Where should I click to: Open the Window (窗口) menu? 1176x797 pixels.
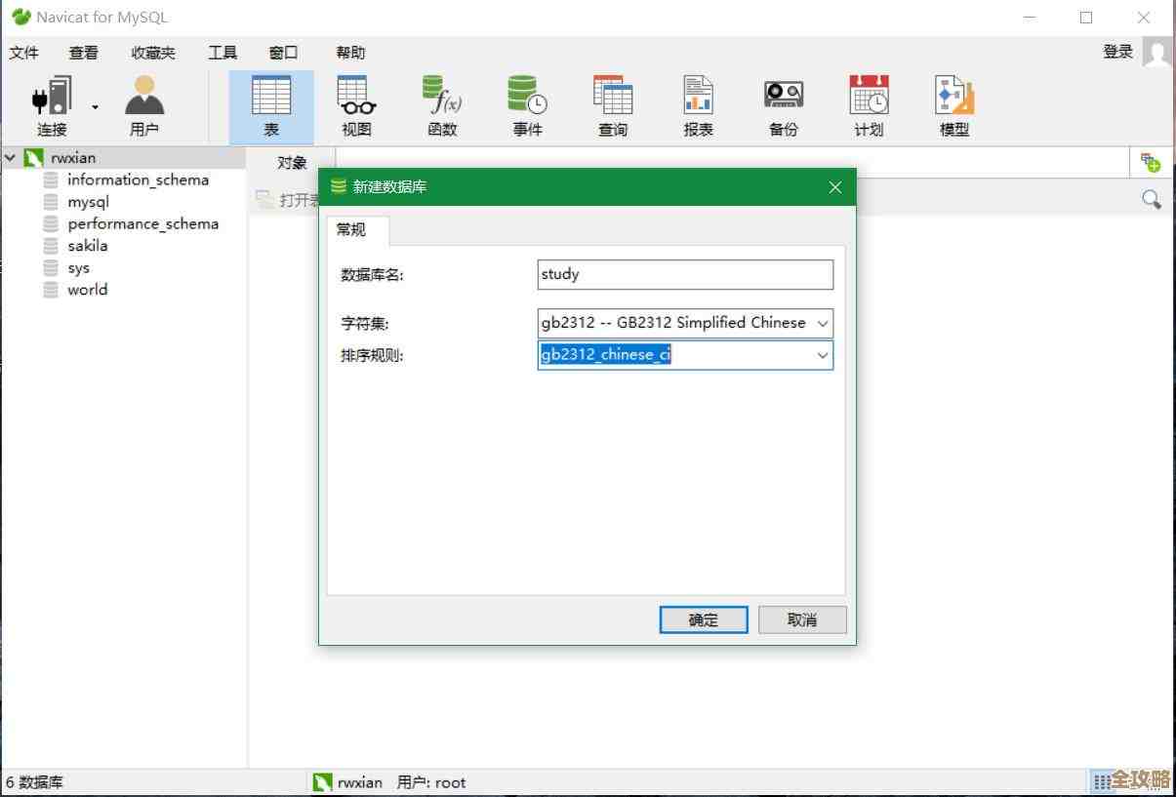point(284,53)
